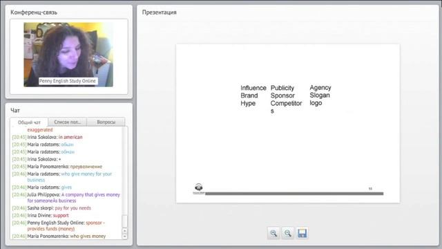
Task: Click the zoom out magnifier icon
Action: (287, 233)
